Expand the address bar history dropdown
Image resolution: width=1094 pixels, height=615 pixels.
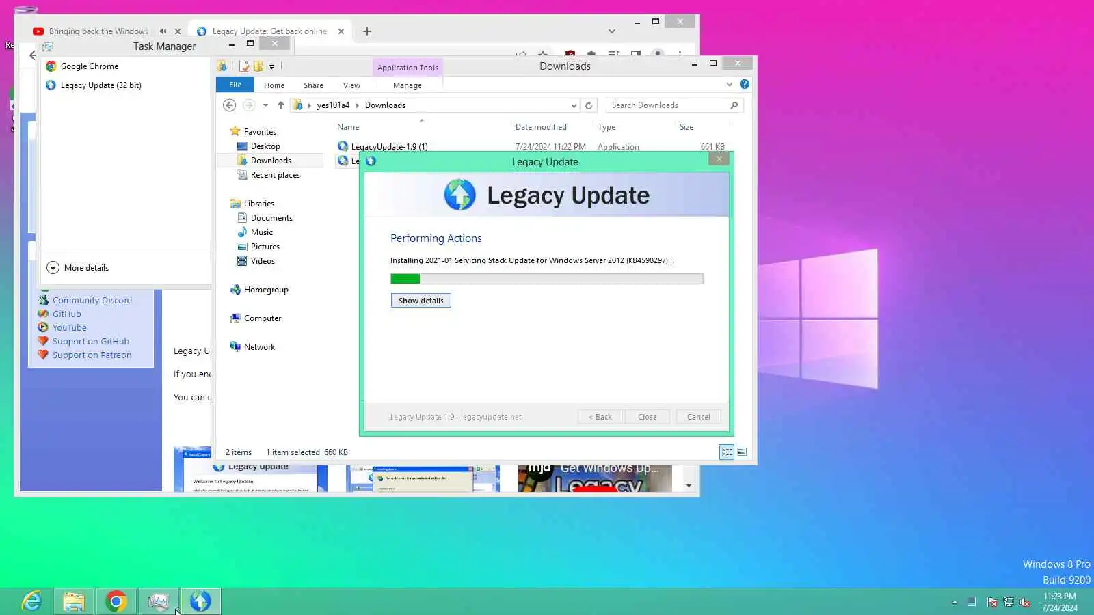(574, 105)
